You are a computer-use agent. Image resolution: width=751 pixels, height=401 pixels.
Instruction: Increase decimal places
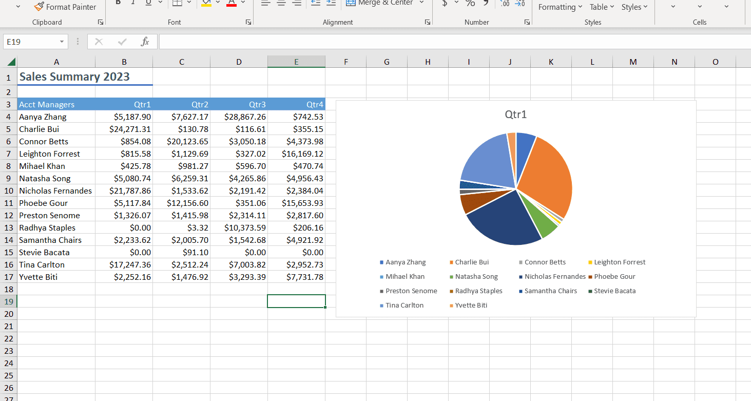pyautogui.click(x=505, y=3)
